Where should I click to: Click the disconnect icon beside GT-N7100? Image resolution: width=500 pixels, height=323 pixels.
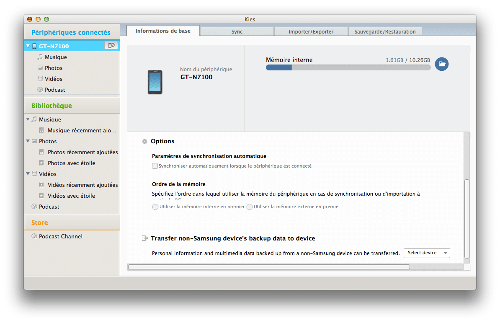pos(111,46)
